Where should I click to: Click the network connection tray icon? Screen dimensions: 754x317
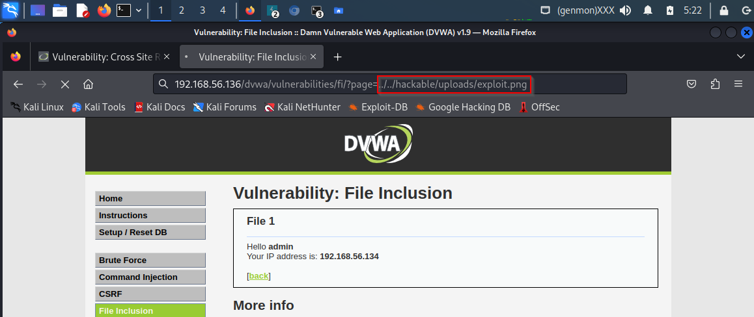point(545,10)
